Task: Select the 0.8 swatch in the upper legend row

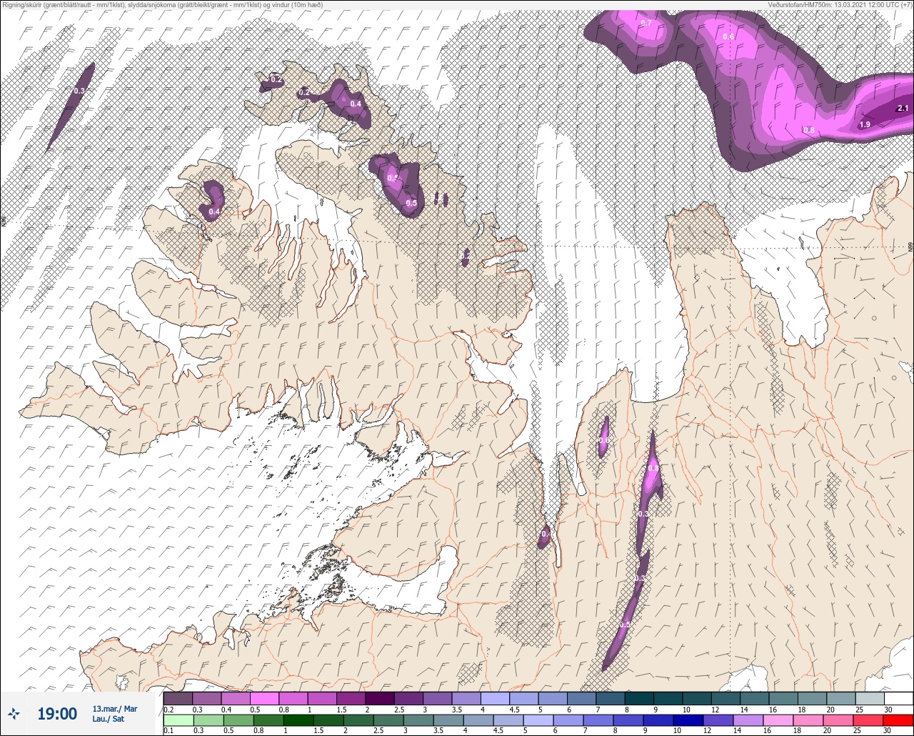Action: click(293, 698)
